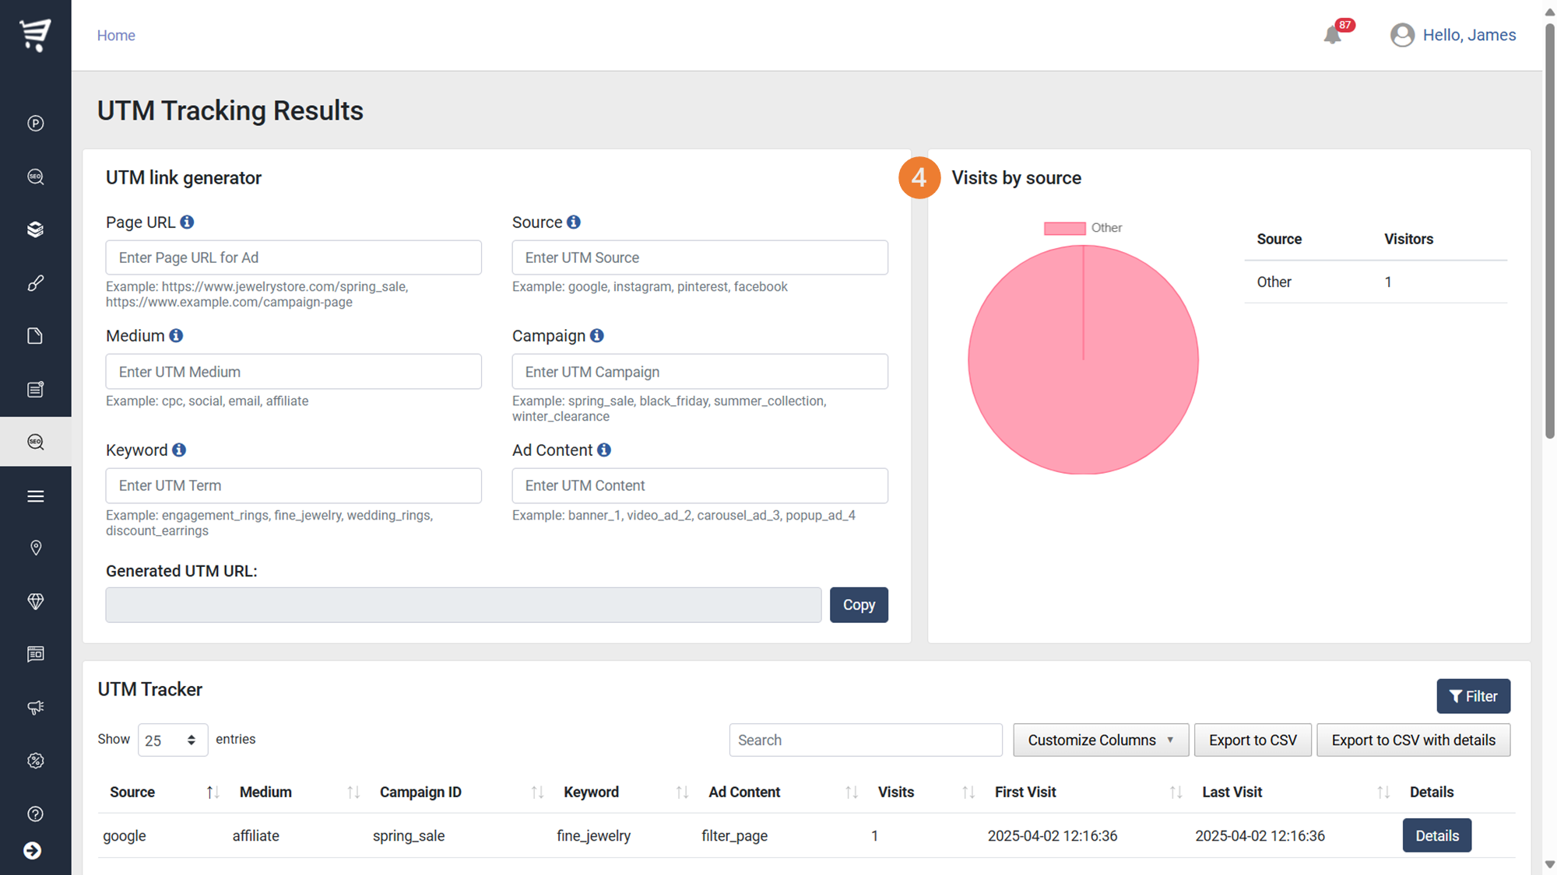Open the megaphone sidebar icon

(x=35, y=707)
